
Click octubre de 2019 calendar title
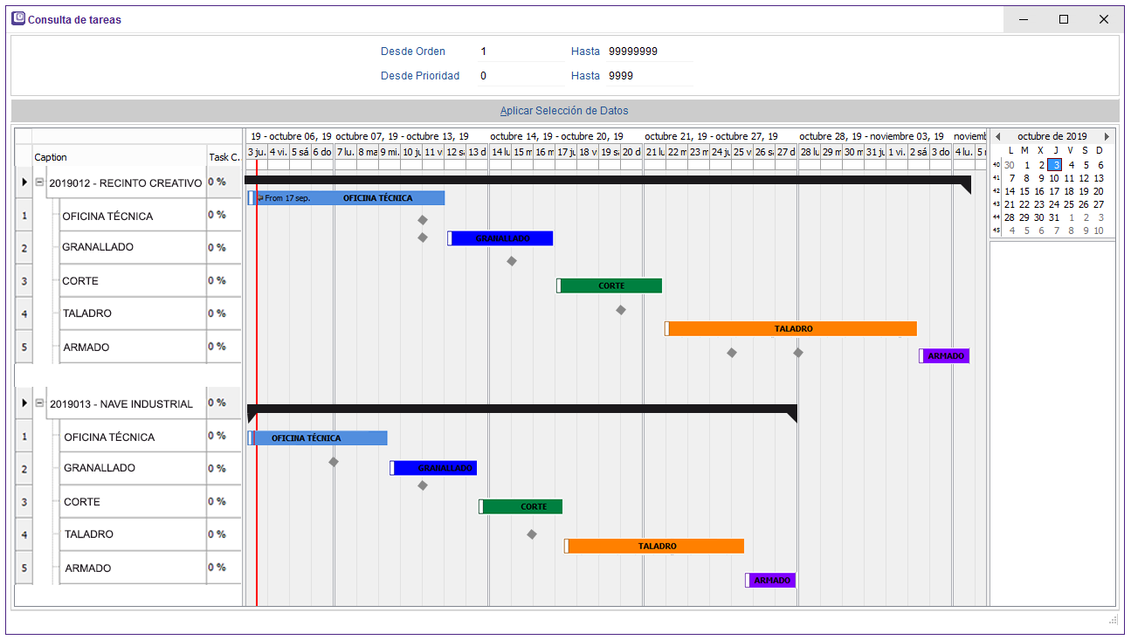(x=1052, y=136)
